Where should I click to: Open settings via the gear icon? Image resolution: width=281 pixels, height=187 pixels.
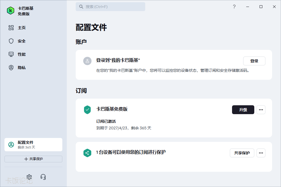click(29, 177)
